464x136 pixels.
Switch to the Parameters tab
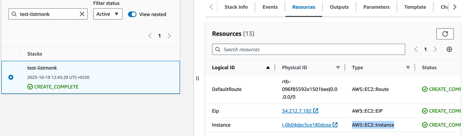coord(376,7)
